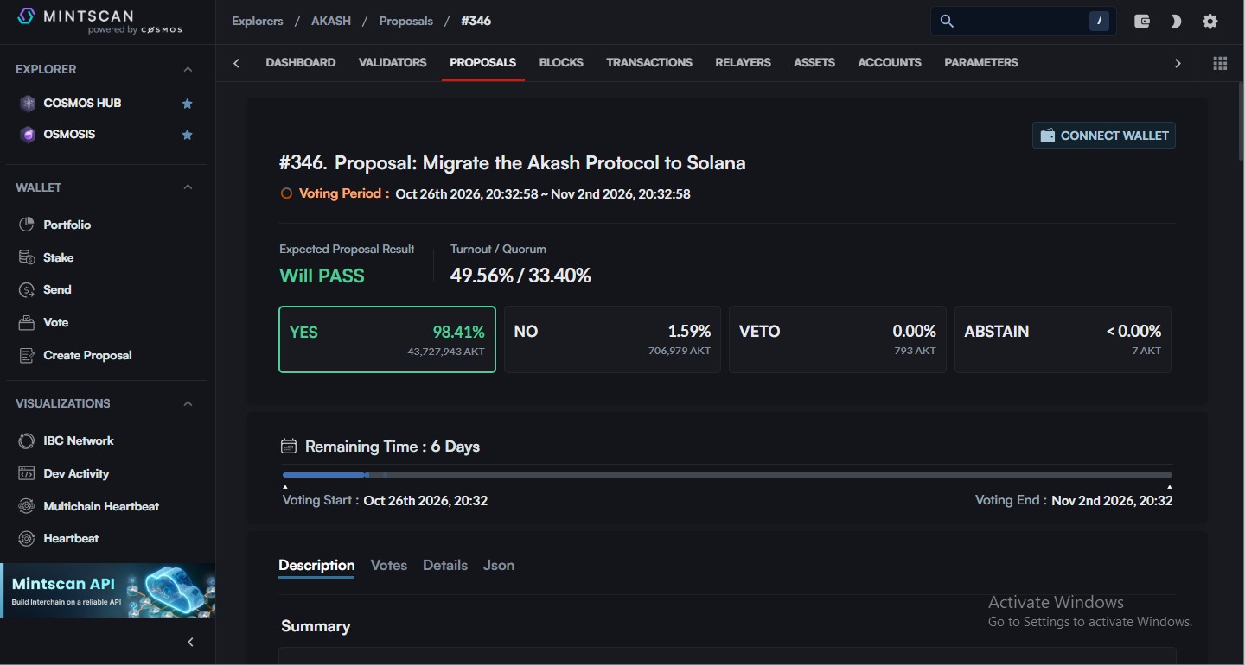The width and height of the screenshot is (1245, 665).
Task: Click the search magnifier icon
Action: tap(947, 21)
